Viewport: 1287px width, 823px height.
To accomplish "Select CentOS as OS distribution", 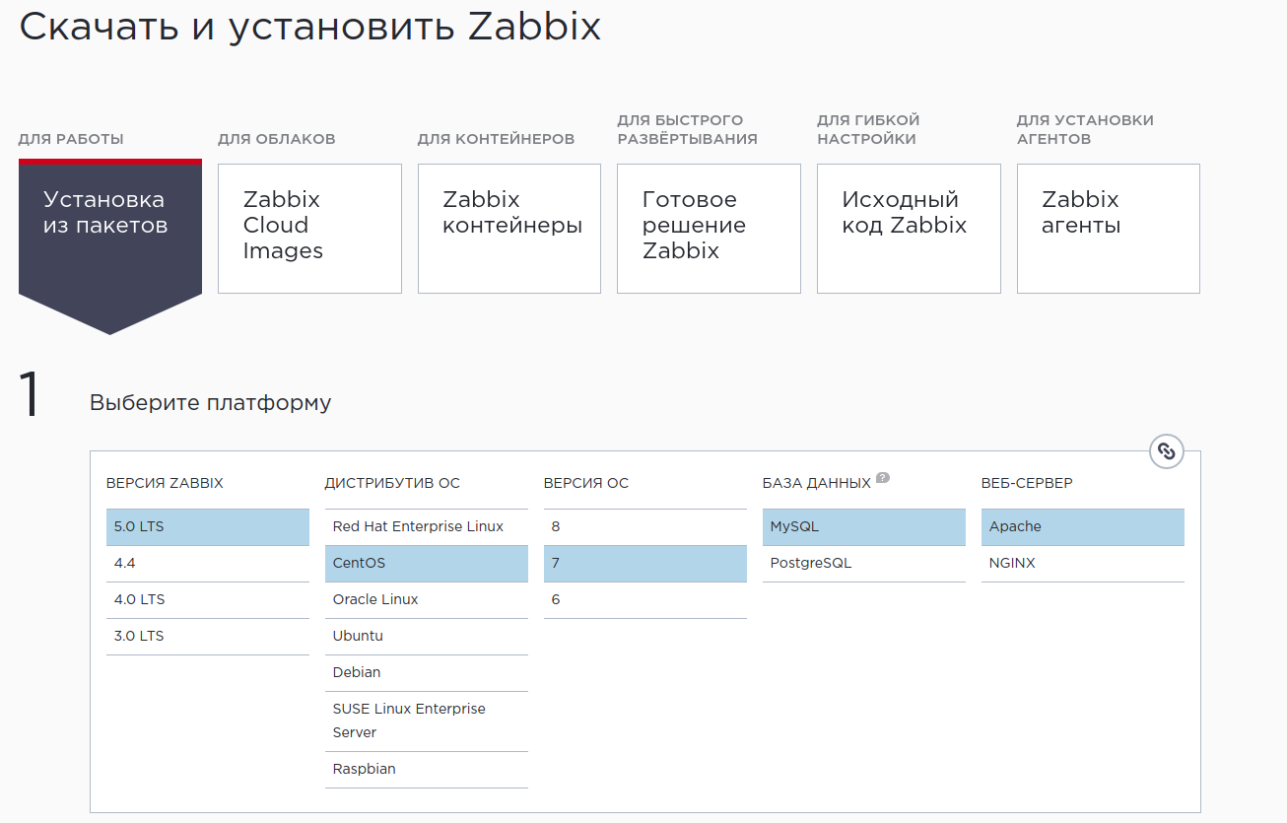I will (427, 564).
